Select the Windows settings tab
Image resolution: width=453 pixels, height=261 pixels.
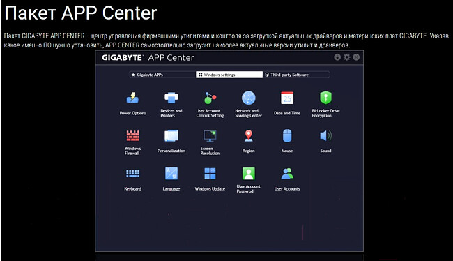pos(229,75)
